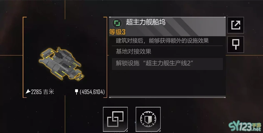
Task: Click the 2285 吉米 distance readout
Action: point(43,92)
